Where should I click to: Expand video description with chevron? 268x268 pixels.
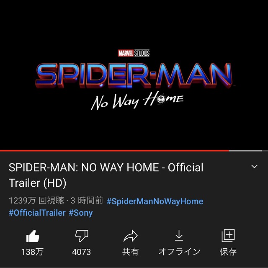point(254,166)
